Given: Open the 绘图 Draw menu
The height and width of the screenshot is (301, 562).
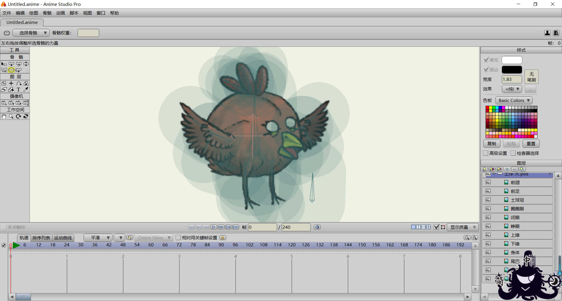Looking at the screenshot, I should [x=34, y=13].
